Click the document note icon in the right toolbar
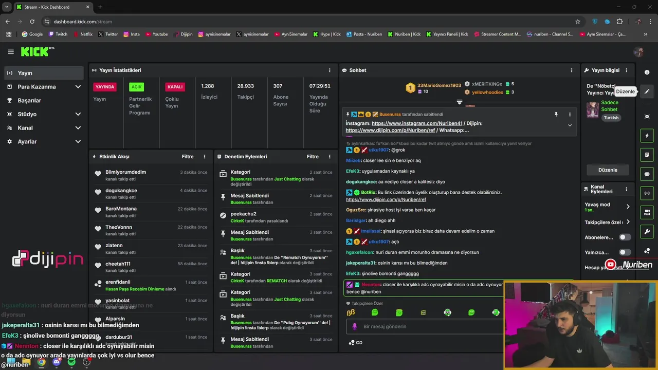658x370 pixels. coord(647,155)
